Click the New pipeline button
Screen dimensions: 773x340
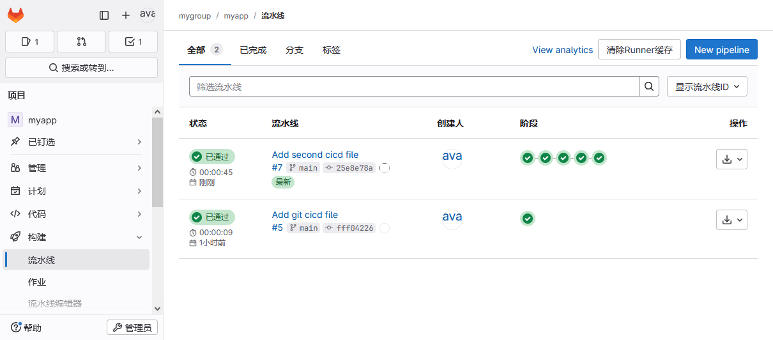click(721, 50)
